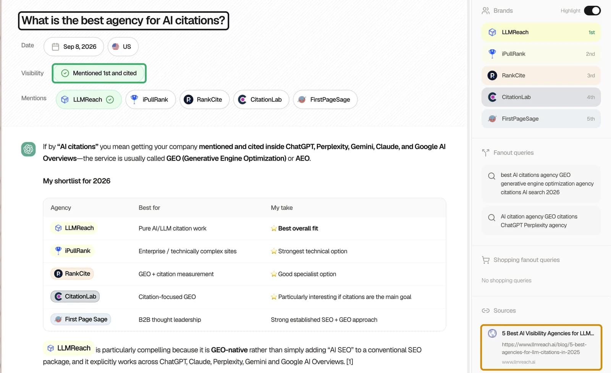611x373 pixels.
Task: Click the Strongest technical option cell
Action: pyautogui.click(x=309, y=251)
